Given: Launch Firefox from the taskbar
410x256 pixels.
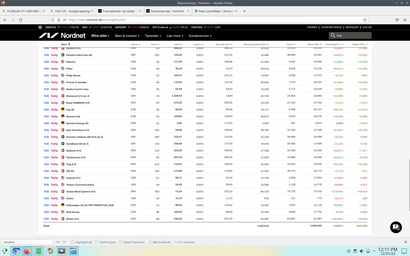Looking at the screenshot, I should (27, 251).
